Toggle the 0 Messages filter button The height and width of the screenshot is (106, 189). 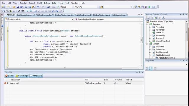point(36,76)
